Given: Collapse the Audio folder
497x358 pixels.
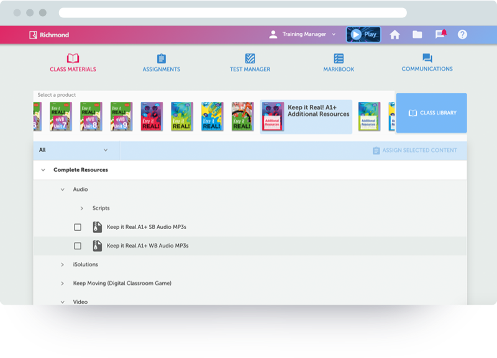Looking at the screenshot, I should (63, 189).
